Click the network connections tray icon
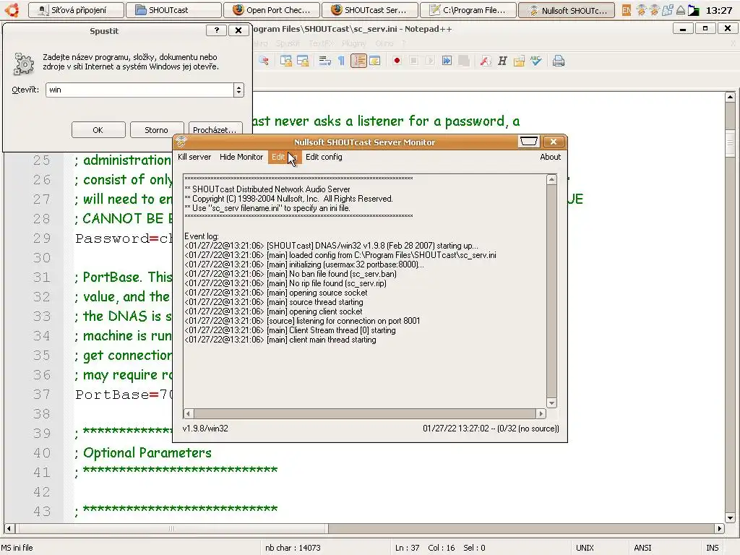This screenshot has height=555, width=740. [x=667, y=10]
